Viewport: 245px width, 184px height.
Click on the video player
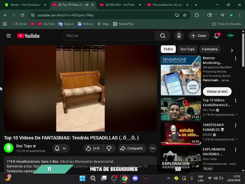[80, 88]
